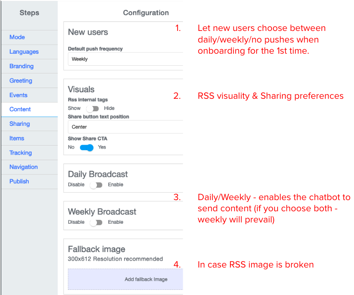
Task: Open the Branding step
Action: tap(21, 66)
